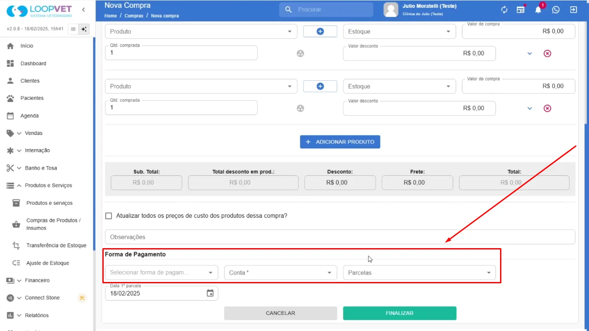Open the Parcelas dropdown
This screenshot has height=331, width=589.
pos(419,272)
